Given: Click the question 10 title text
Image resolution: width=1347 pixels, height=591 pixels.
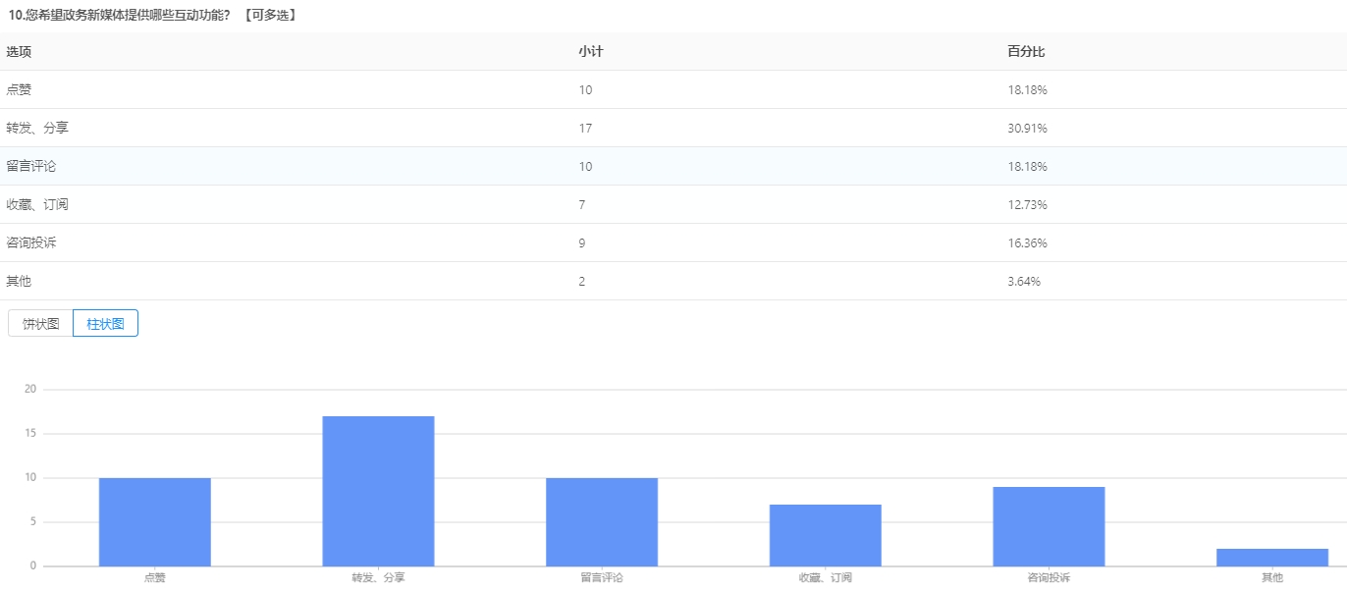Looking at the screenshot, I should [152, 15].
